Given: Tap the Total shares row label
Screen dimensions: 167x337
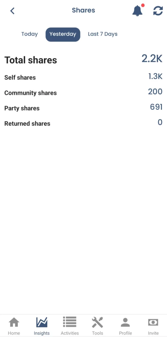Looking at the screenshot, I should tap(31, 60).
